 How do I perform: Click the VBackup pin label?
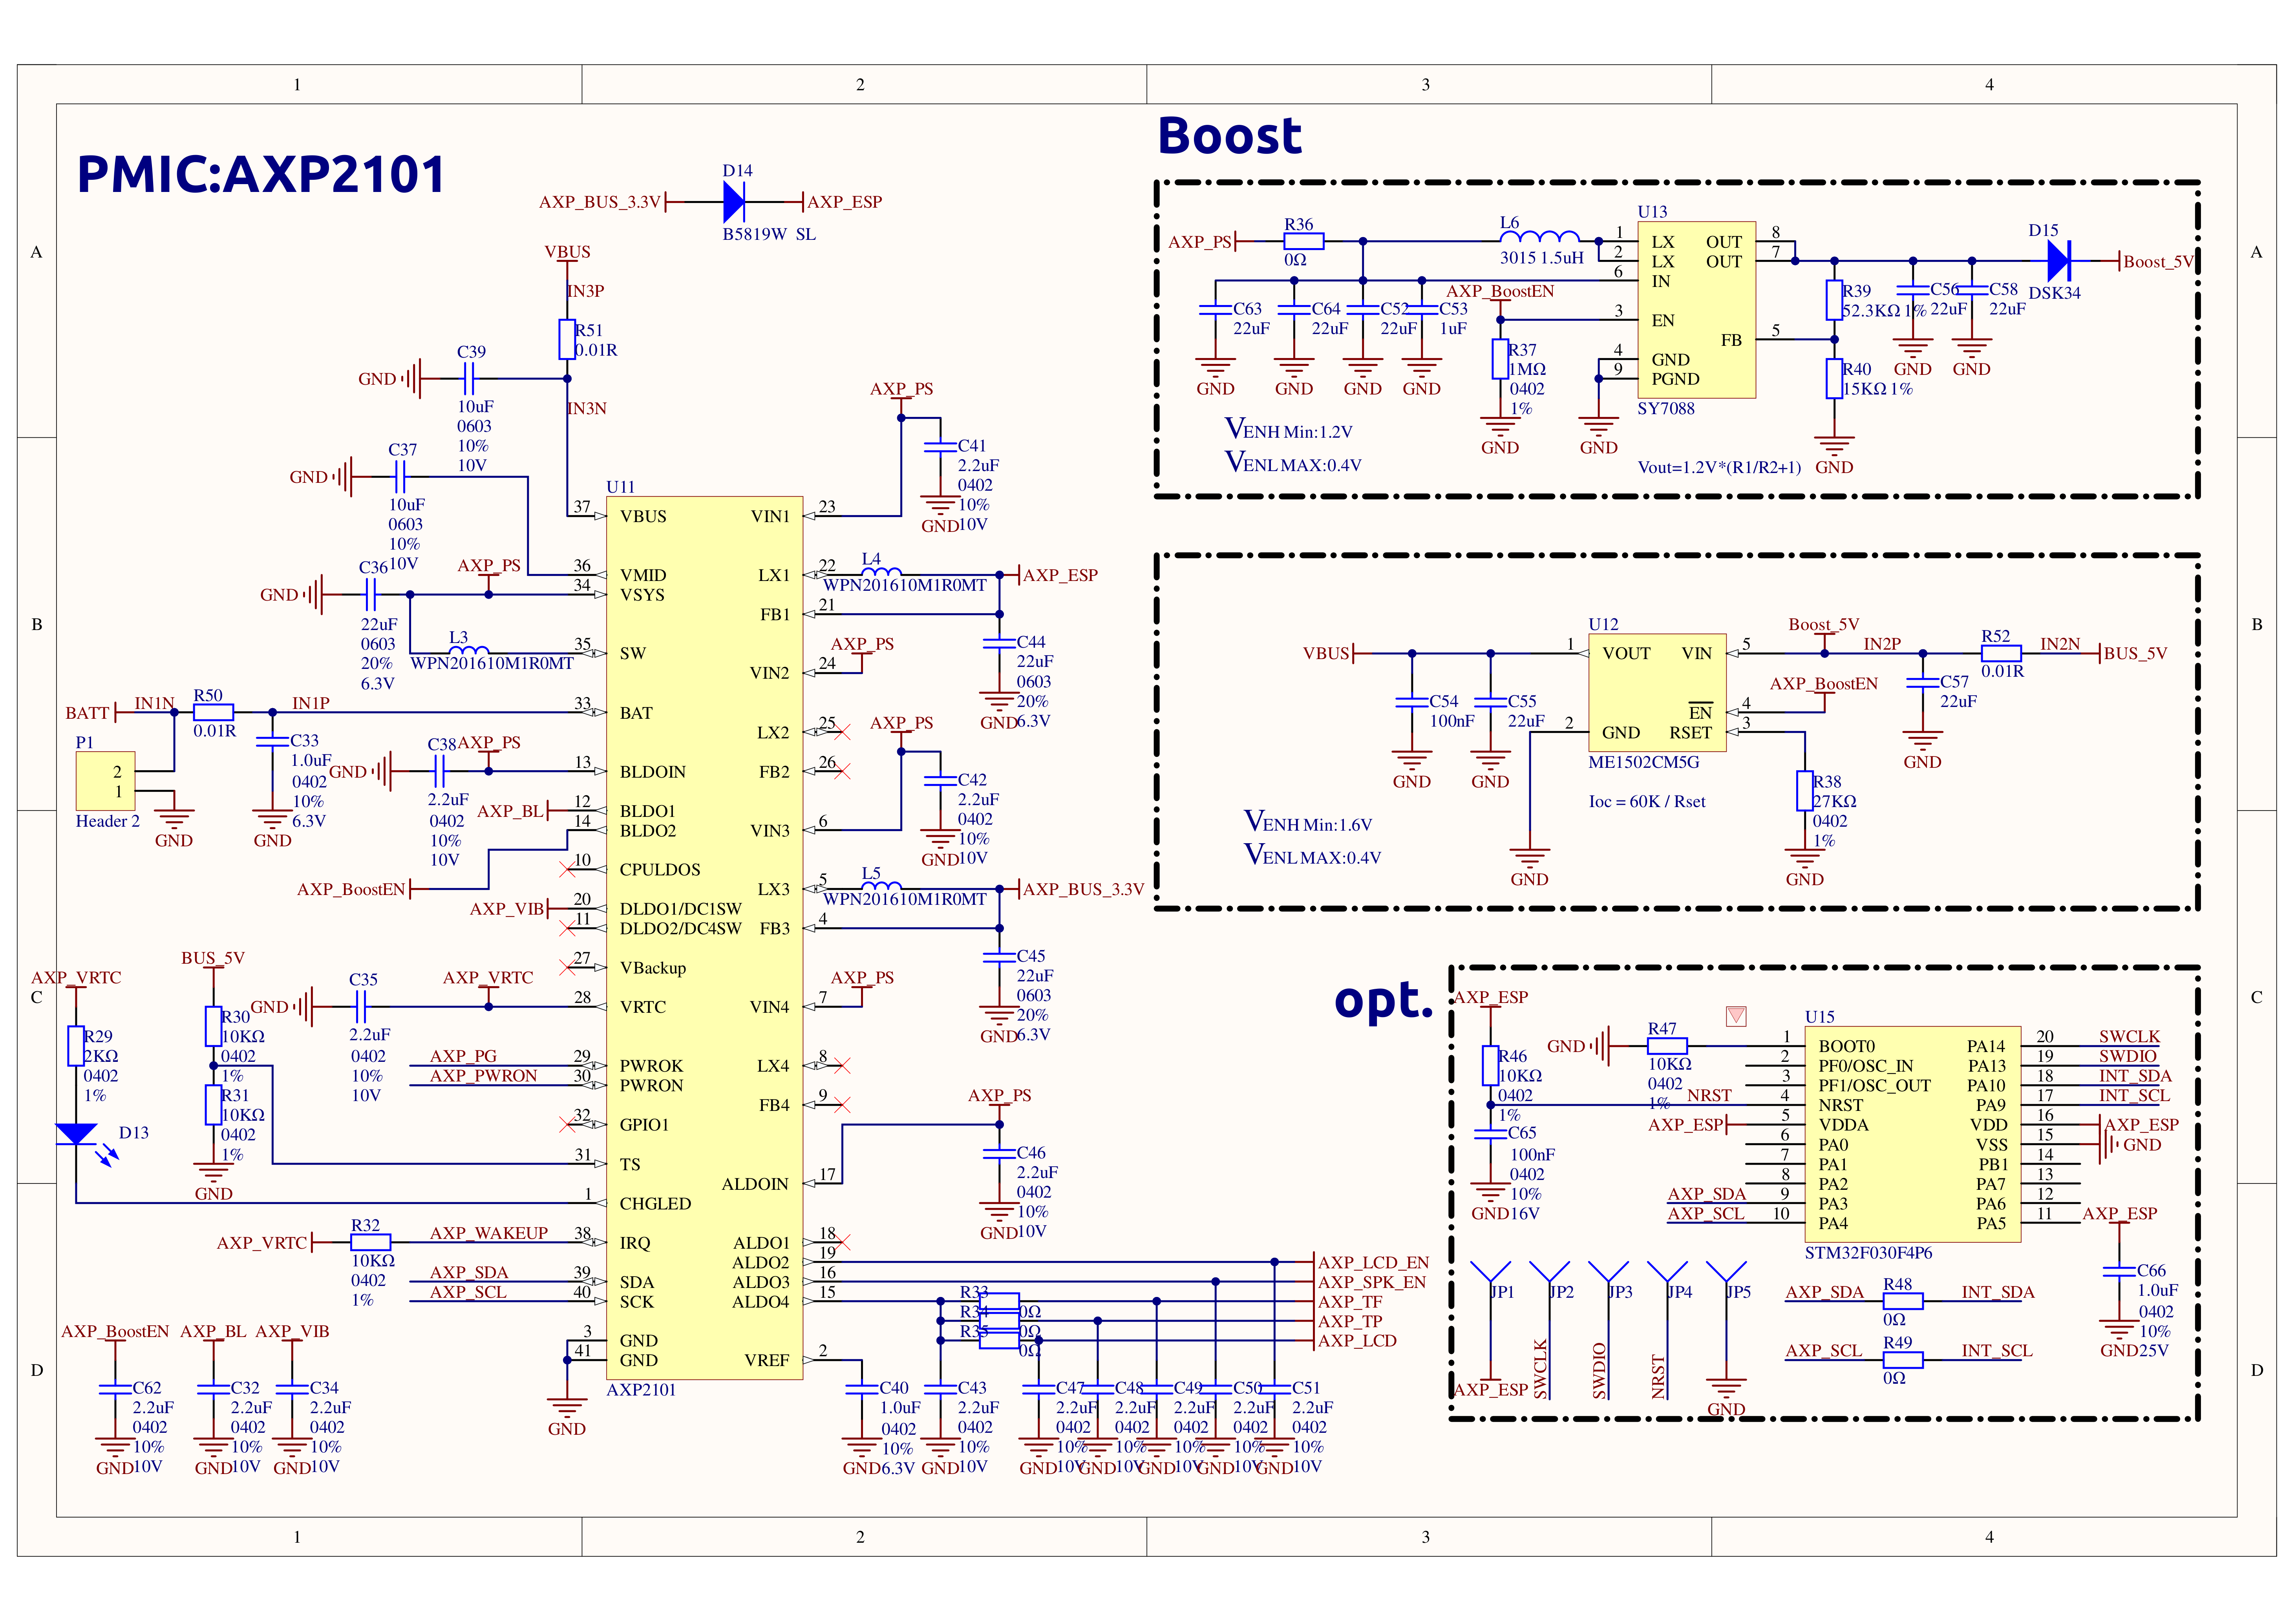tap(652, 968)
